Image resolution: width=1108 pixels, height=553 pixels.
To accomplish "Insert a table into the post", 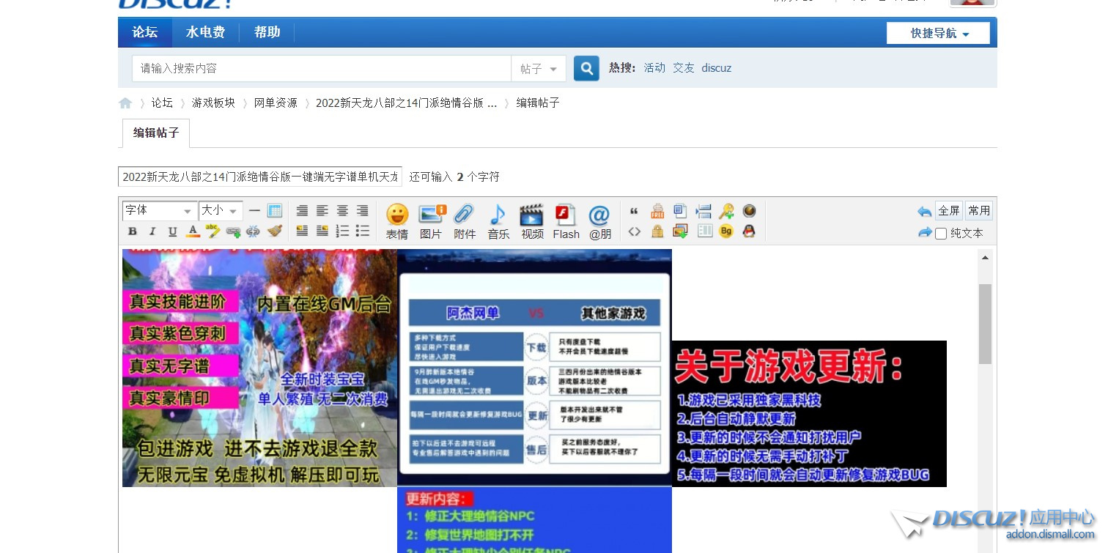I will [x=275, y=211].
